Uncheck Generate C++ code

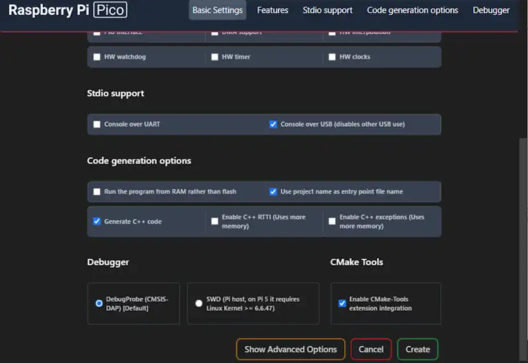point(97,221)
